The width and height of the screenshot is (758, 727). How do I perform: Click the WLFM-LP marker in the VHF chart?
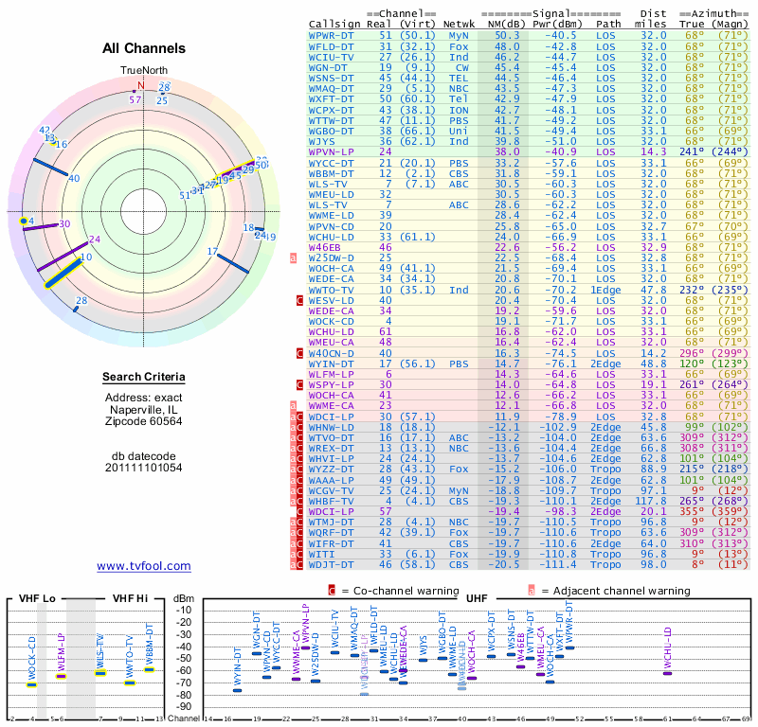tap(61, 676)
